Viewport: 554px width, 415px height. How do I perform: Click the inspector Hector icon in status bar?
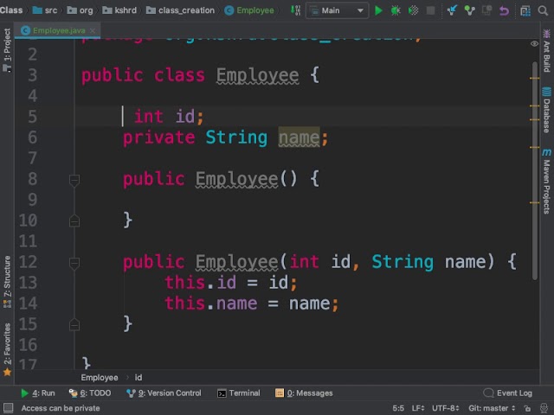coord(544,408)
